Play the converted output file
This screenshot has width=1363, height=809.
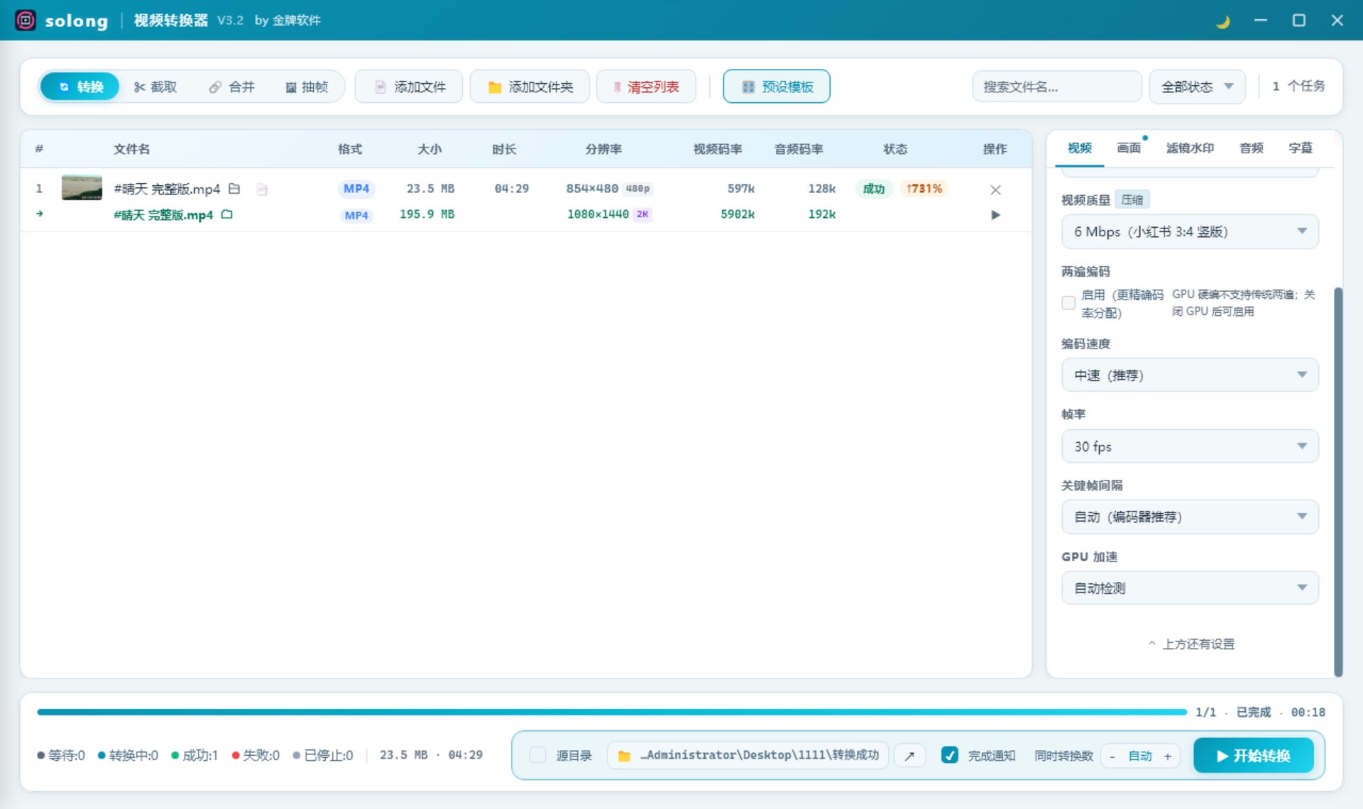click(x=995, y=215)
